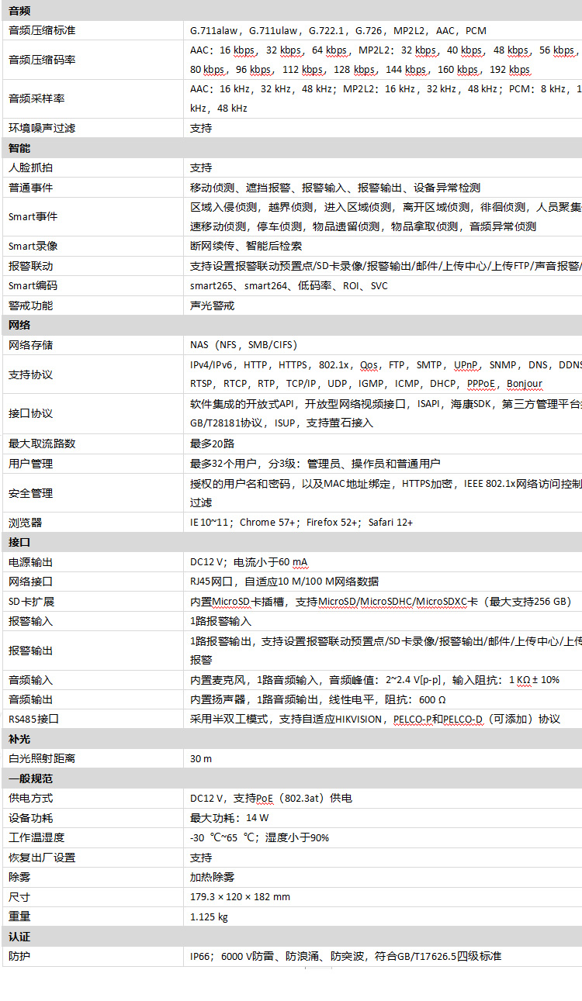Viewport: 582px width, 1001px height.
Task: Click the 网络 section header
Action: pyautogui.click(x=19, y=325)
